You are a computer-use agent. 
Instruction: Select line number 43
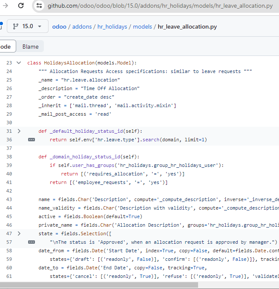pyautogui.click(x=9, y=199)
